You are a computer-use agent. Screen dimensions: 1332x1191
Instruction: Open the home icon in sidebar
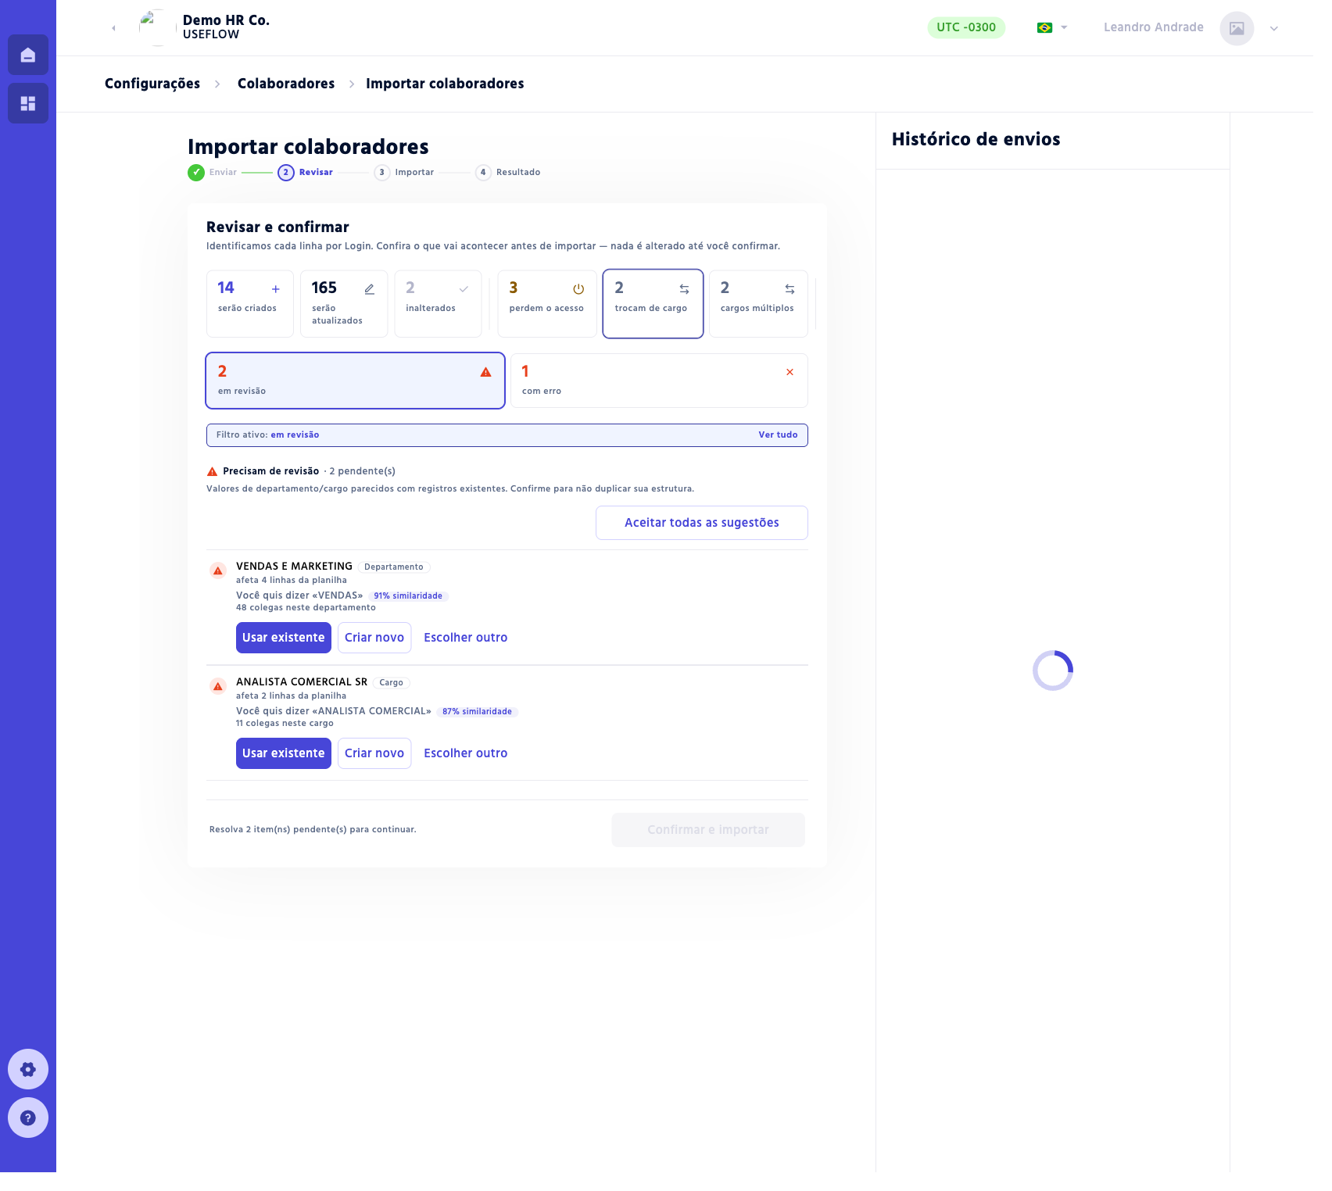(28, 55)
